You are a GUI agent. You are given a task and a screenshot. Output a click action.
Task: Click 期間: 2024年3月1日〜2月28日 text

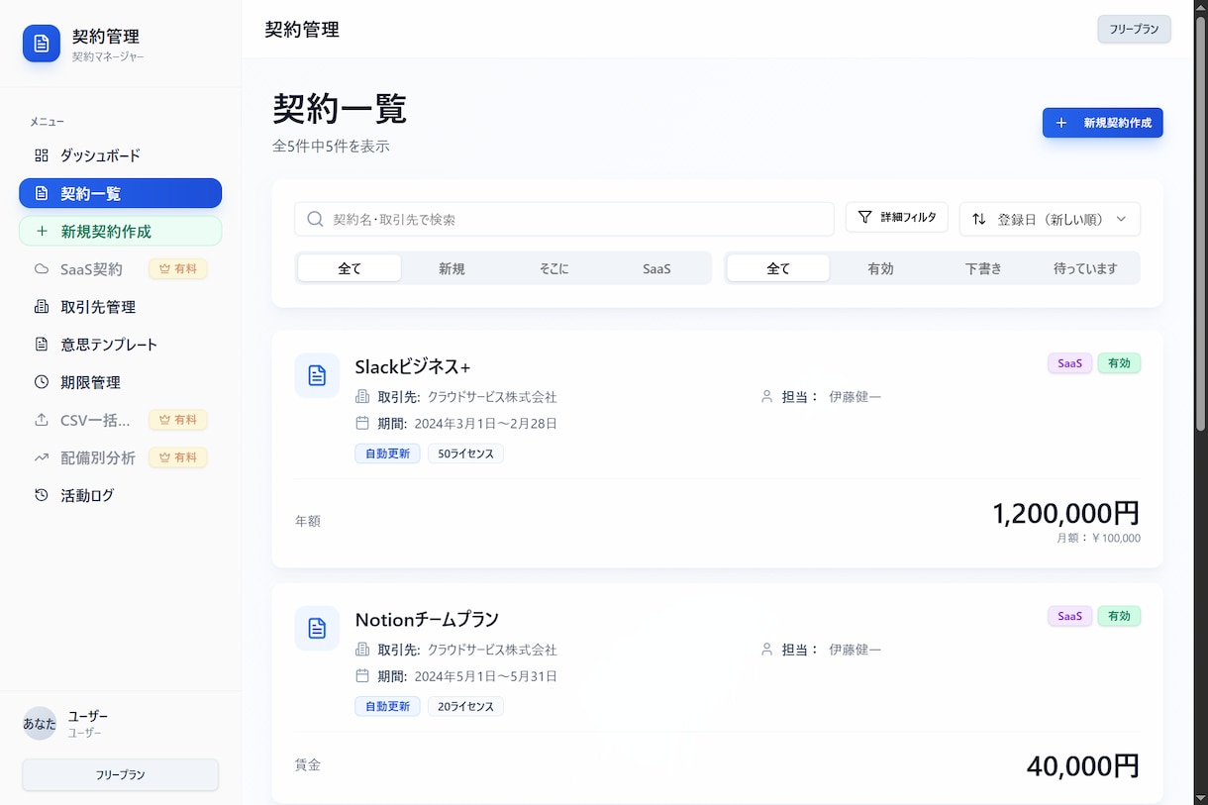pos(467,423)
